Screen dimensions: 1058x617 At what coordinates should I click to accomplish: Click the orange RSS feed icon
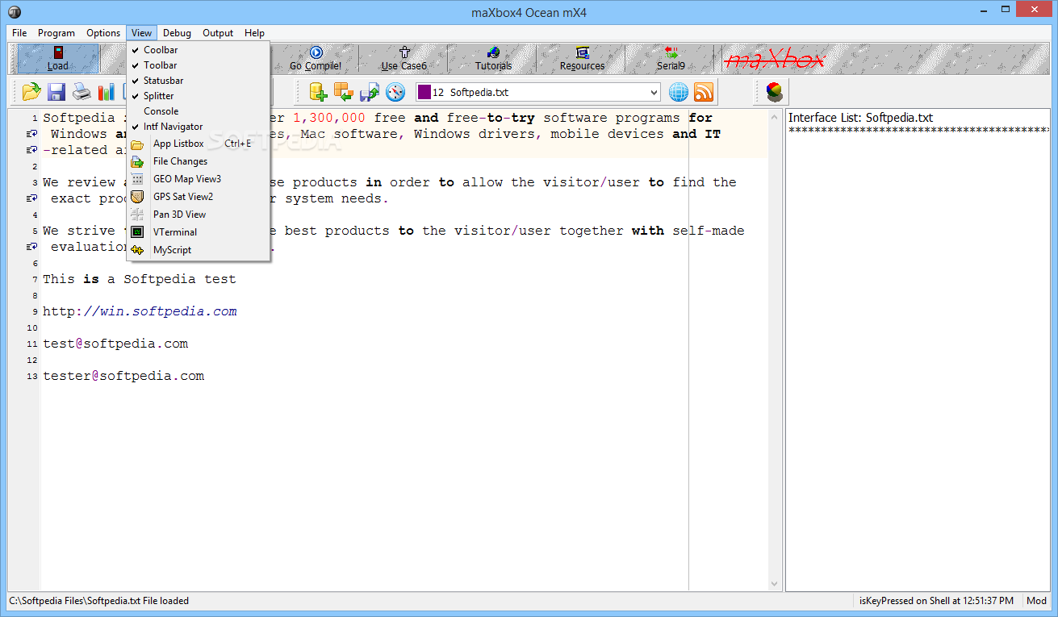click(704, 91)
